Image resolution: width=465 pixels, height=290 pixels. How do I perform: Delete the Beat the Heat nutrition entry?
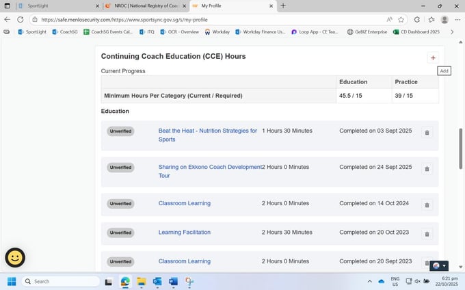coord(427,133)
